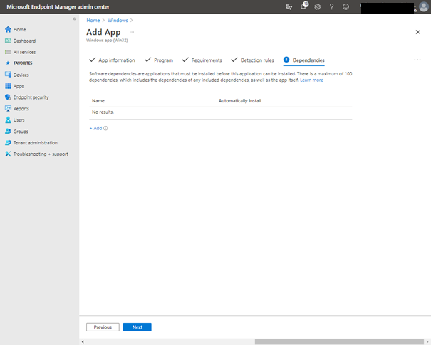Open the Learn more link

pyautogui.click(x=312, y=80)
